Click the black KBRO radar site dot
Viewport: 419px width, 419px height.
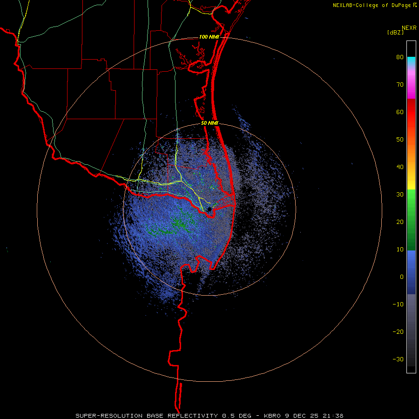click(x=209, y=209)
